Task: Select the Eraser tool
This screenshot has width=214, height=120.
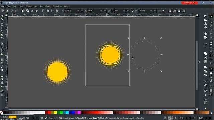Action: coord(2,82)
